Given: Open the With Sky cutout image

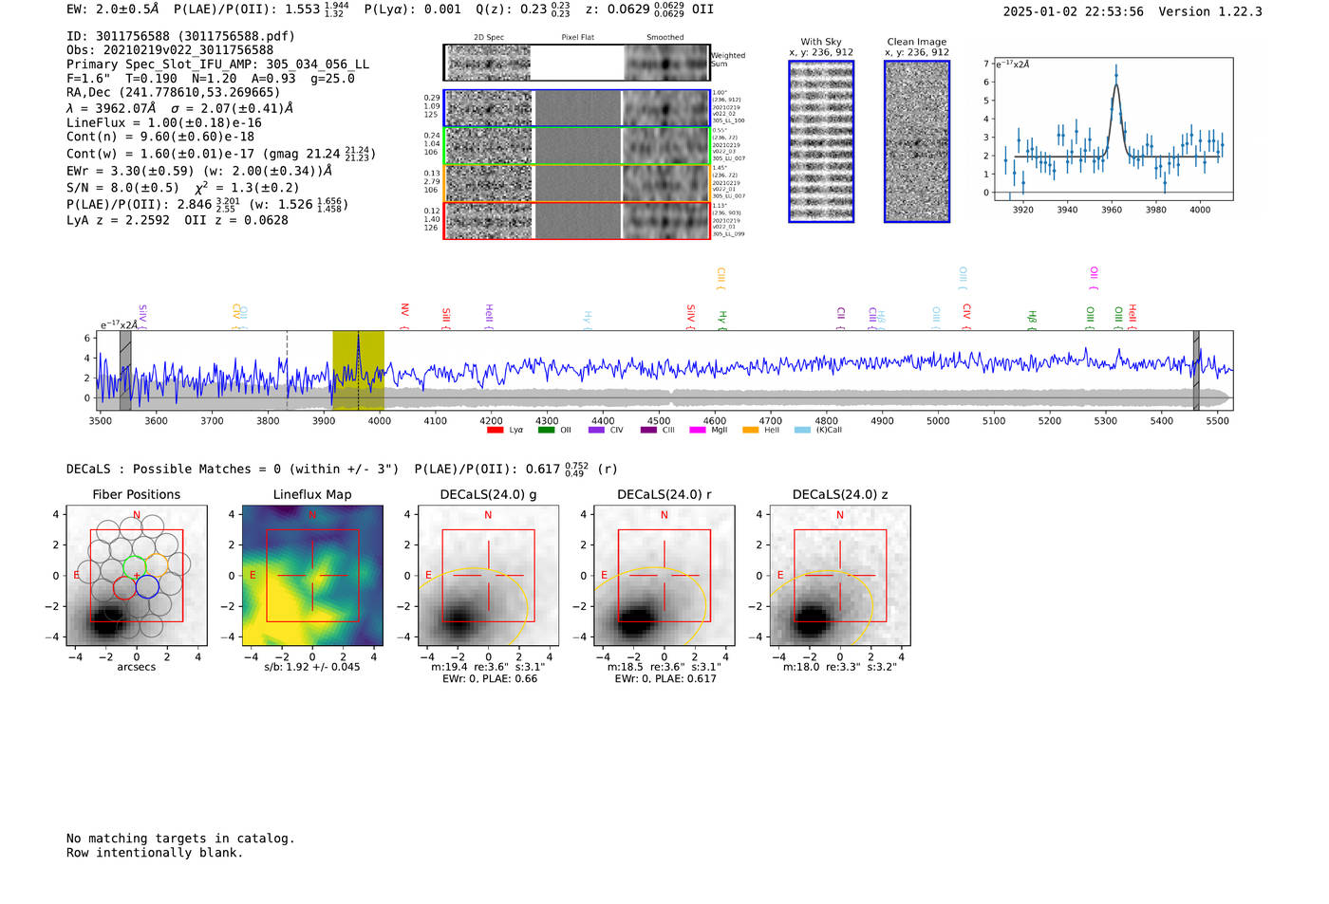Looking at the screenshot, I should [821, 141].
